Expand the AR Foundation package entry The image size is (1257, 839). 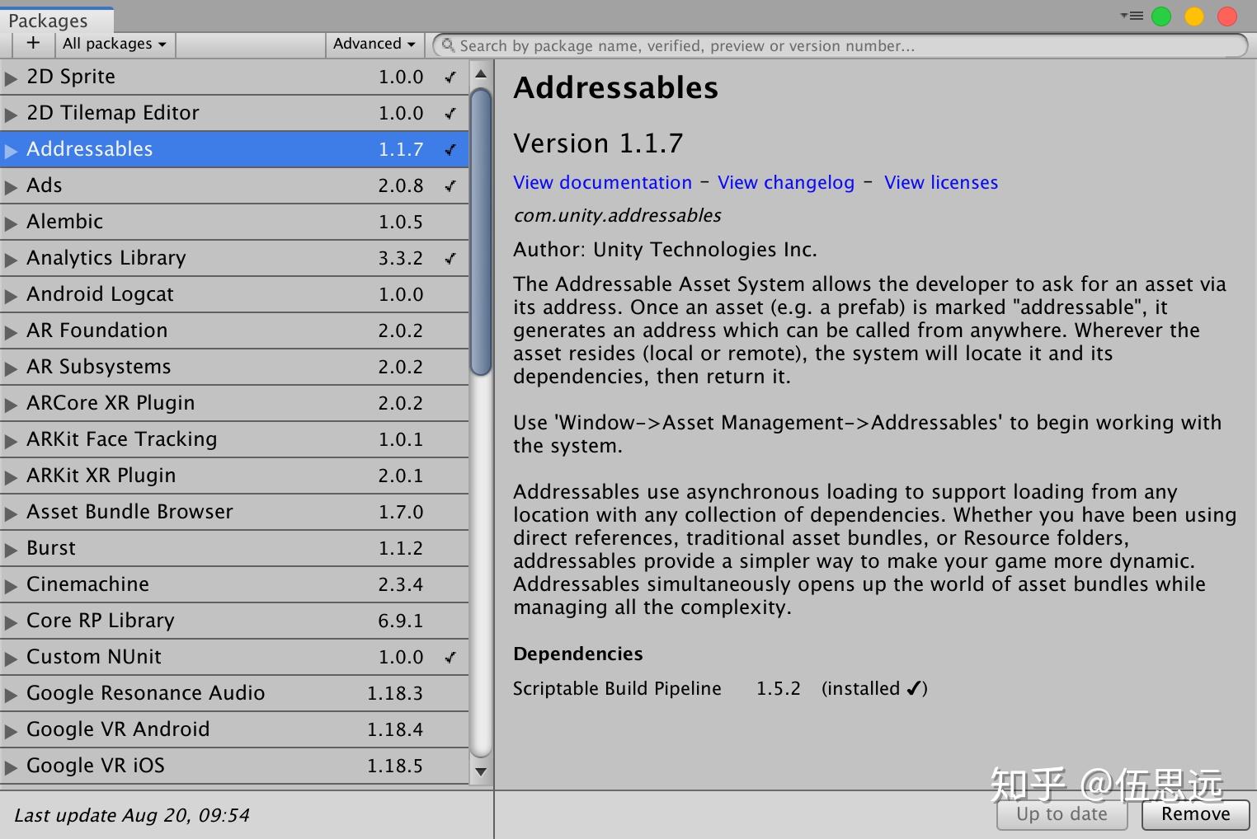[x=11, y=330]
